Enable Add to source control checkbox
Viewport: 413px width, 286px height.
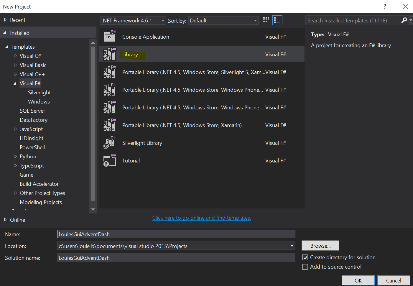[x=305, y=267]
